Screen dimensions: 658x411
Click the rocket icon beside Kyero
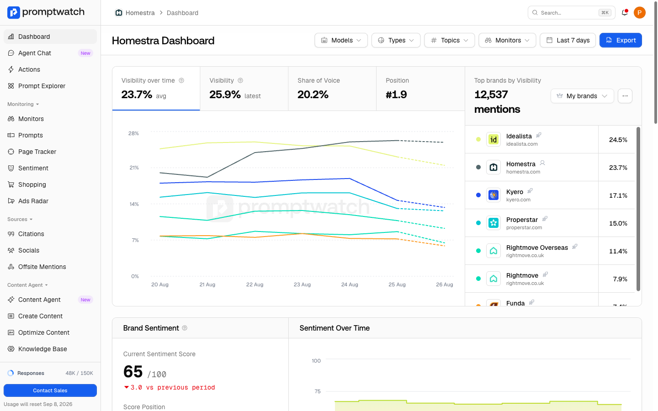click(x=530, y=191)
